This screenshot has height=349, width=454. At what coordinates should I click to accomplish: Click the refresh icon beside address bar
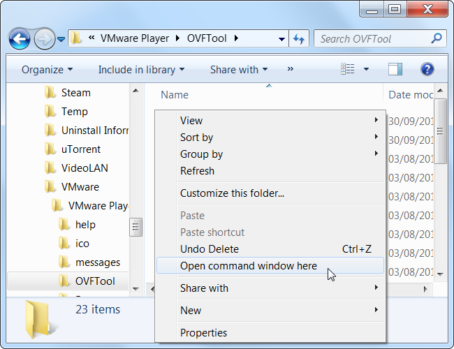(x=300, y=39)
